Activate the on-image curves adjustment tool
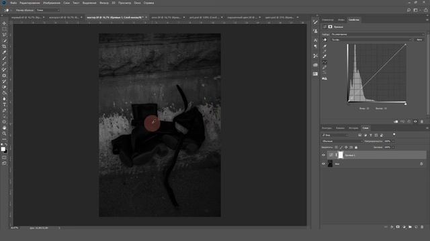 click(x=325, y=40)
